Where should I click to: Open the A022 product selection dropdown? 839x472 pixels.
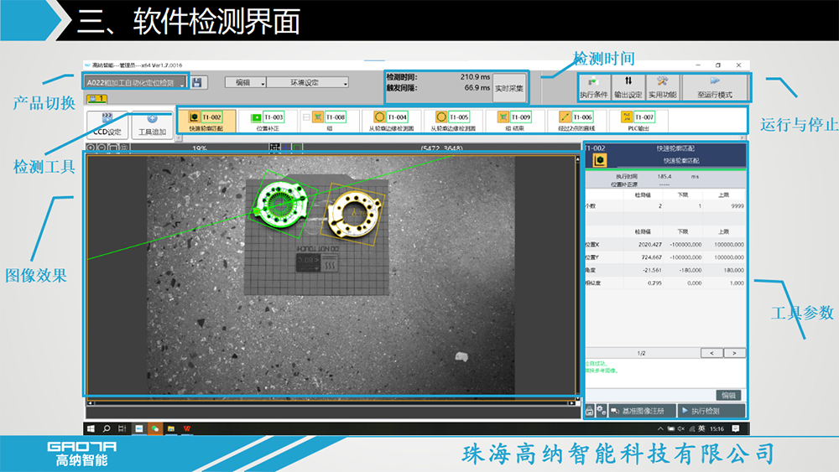coord(134,83)
